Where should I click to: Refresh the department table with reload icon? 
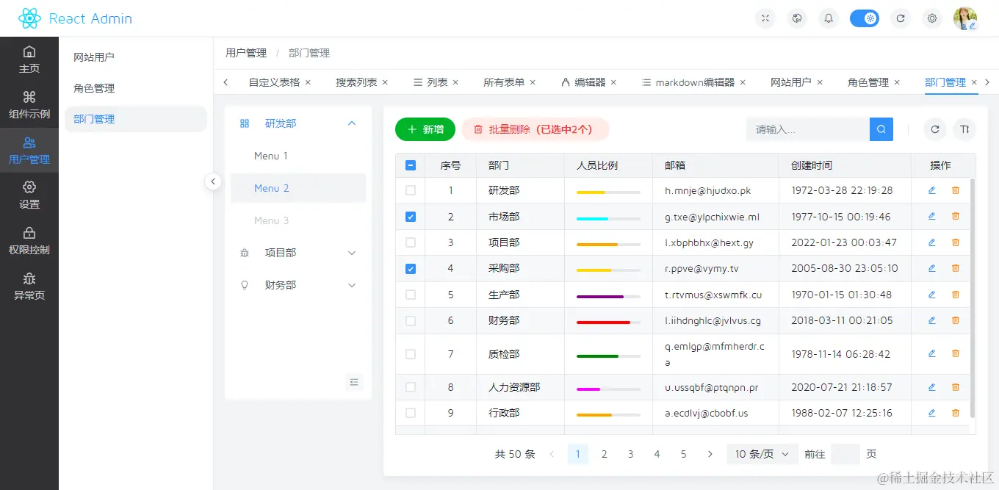point(934,129)
